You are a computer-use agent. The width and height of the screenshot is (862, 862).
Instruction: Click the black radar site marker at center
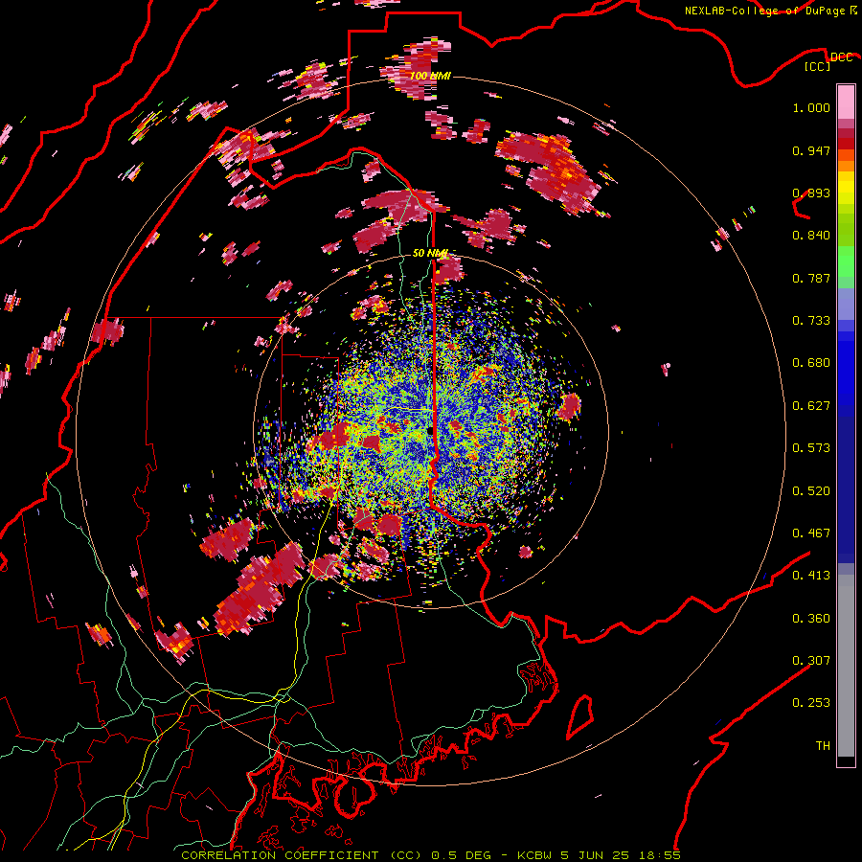[430, 431]
